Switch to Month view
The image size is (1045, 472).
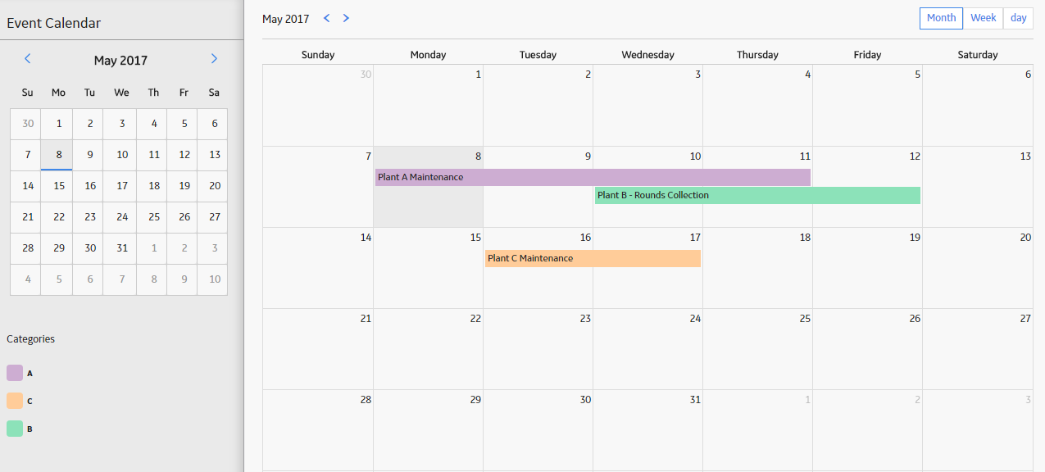941,18
